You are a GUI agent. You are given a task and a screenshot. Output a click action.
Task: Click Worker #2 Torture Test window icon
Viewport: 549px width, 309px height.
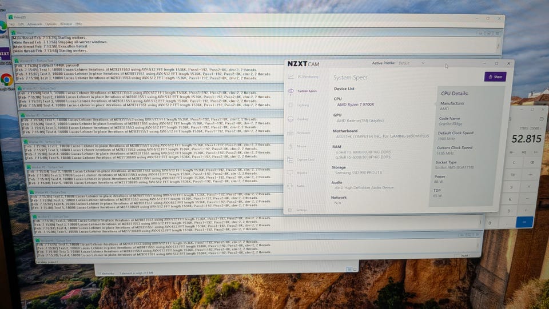(x=19, y=89)
